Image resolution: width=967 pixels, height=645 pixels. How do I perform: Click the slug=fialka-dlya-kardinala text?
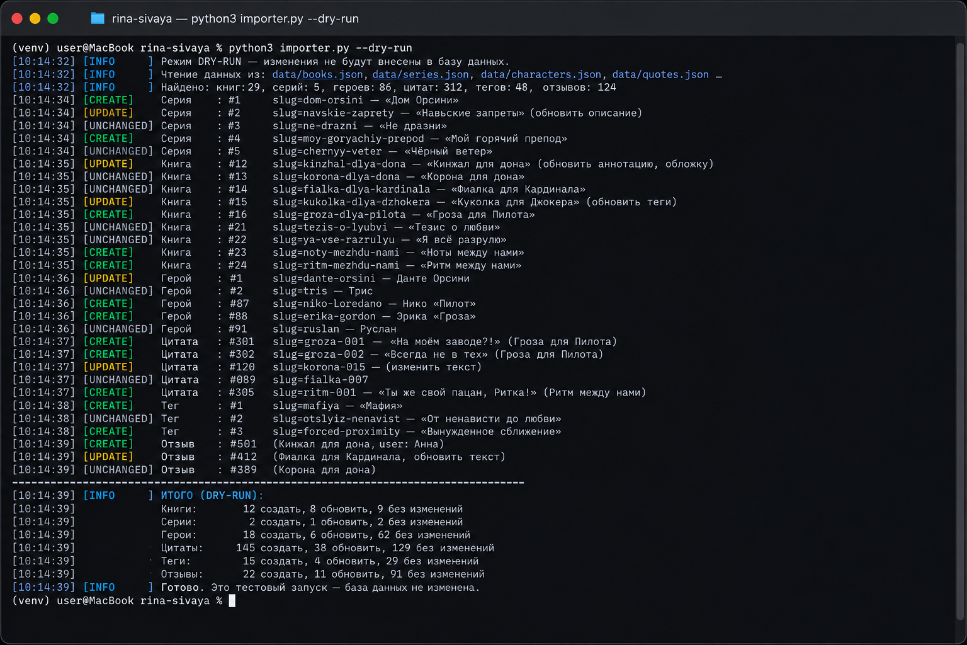tap(351, 190)
